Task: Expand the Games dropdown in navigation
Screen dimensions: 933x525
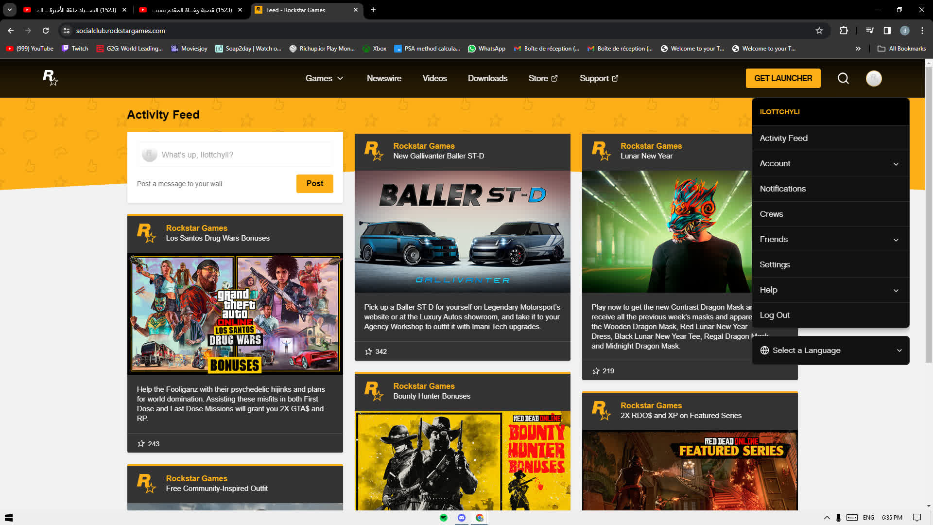Action: point(324,78)
